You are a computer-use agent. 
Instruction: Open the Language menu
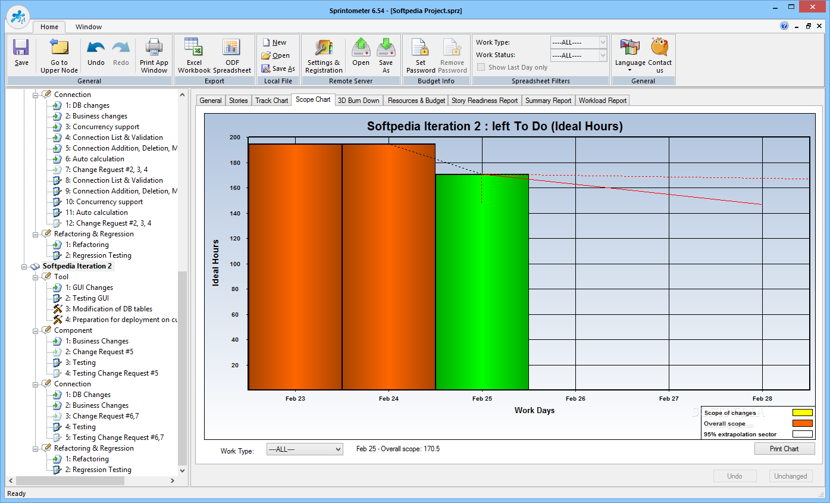click(630, 56)
